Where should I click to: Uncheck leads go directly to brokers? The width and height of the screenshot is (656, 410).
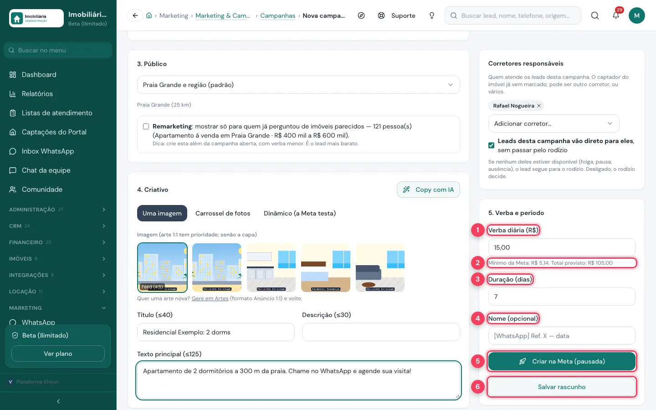click(x=491, y=145)
